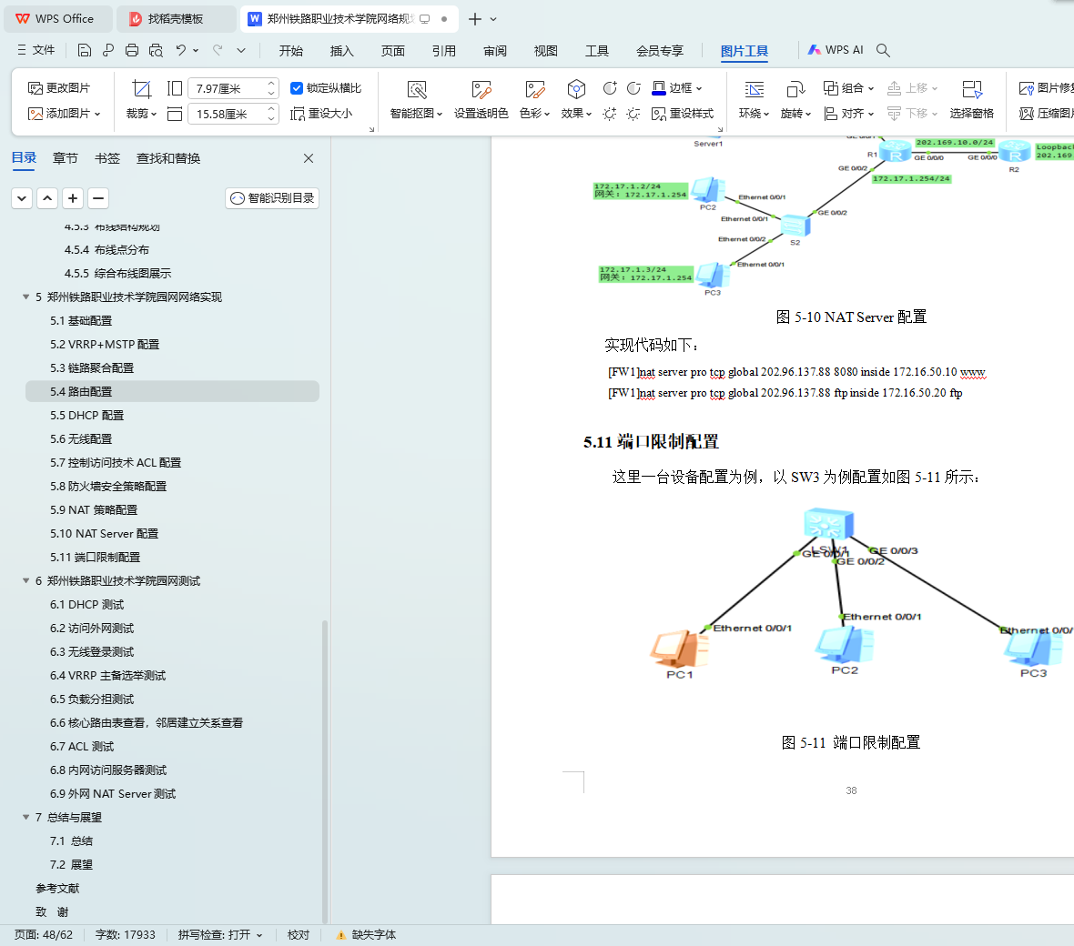Click the Redo arrow icon
This screenshot has width=1074, height=946.
[218, 50]
